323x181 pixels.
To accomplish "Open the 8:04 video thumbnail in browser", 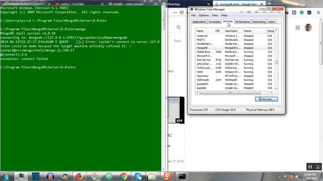I will point(176,110).
